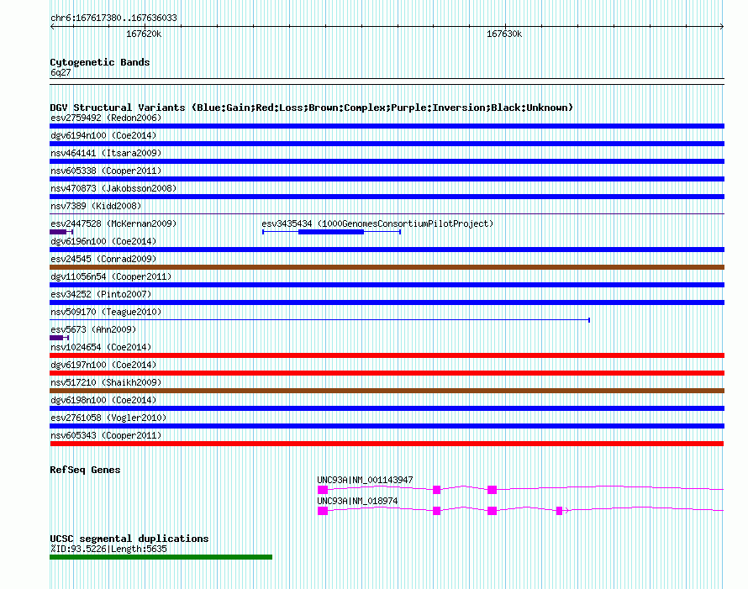This screenshot has width=748, height=589.
Task: Open gene label UNC93A|NM_018974
Action: pos(357,501)
